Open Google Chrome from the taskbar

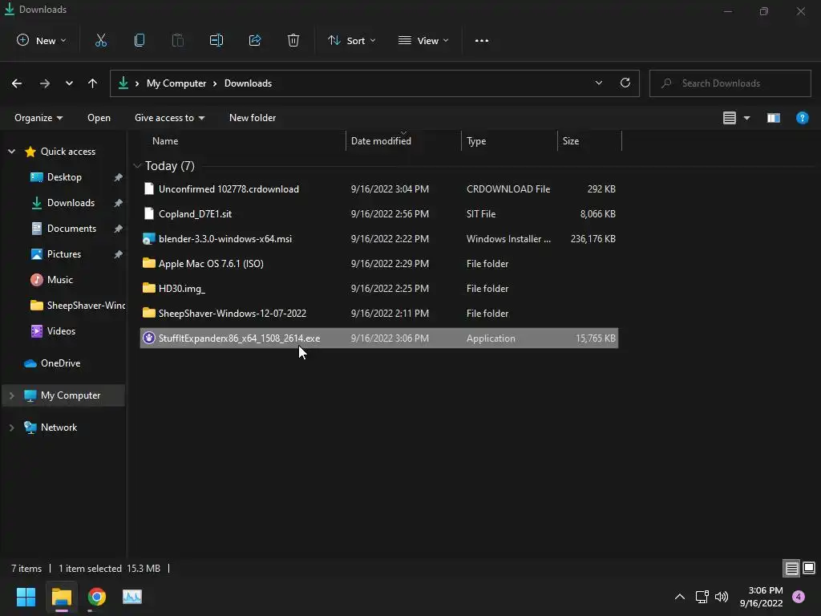[97, 597]
